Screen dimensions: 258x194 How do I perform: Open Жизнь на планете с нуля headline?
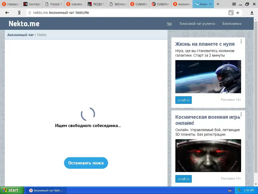click(205, 44)
